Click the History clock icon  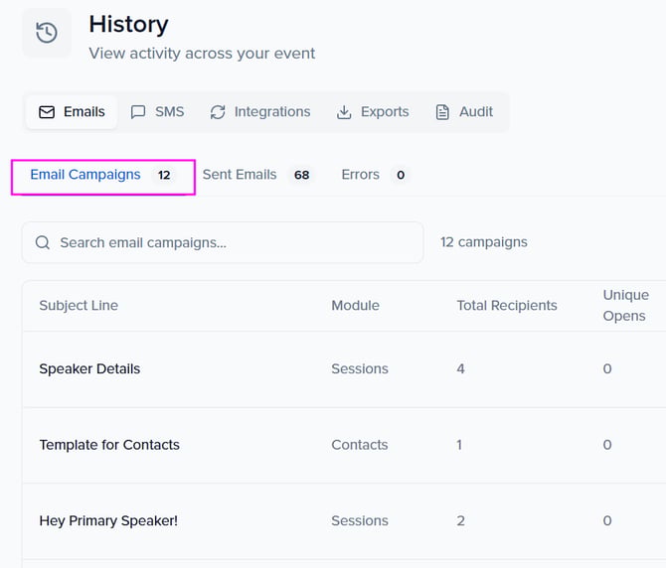(47, 33)
